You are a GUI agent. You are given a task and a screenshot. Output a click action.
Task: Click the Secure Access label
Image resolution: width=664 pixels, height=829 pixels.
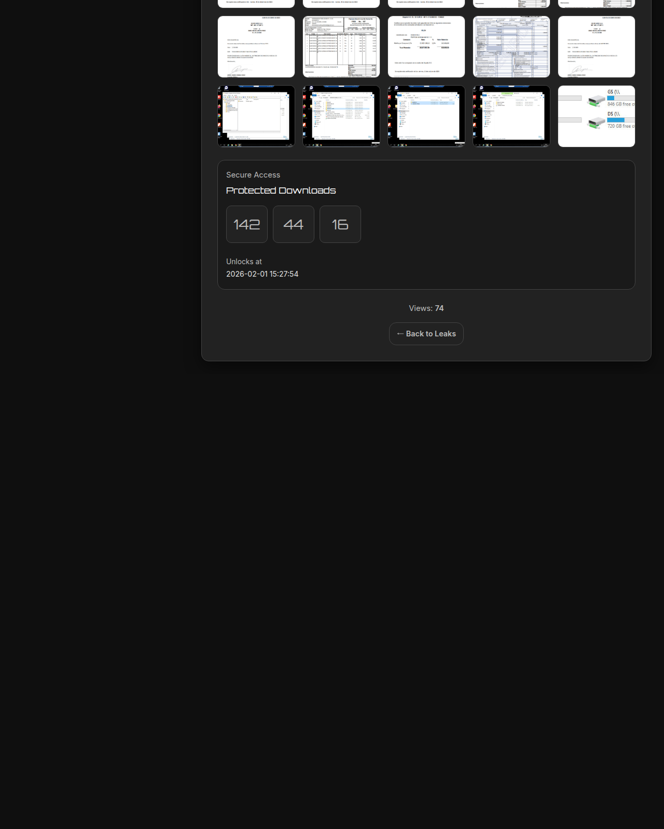click(x=253, y=175)
